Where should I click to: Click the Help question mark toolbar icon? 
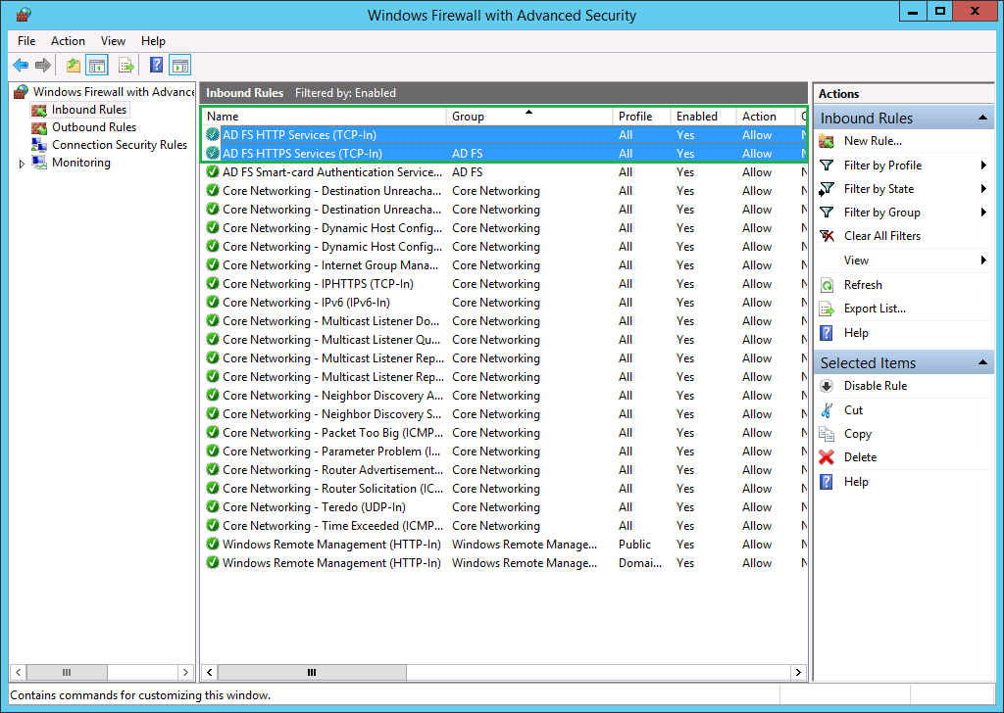[156, 66]
